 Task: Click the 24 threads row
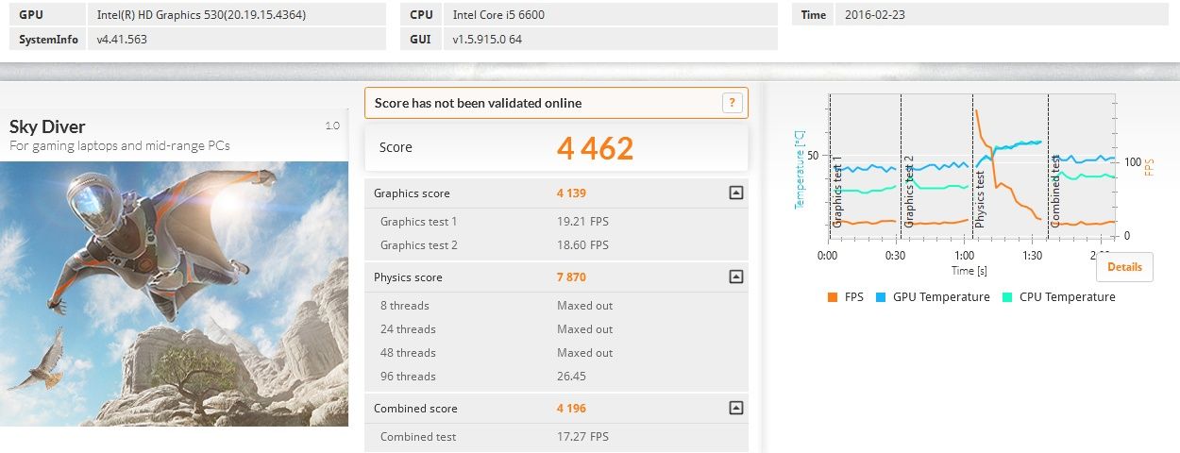[556, 329]
